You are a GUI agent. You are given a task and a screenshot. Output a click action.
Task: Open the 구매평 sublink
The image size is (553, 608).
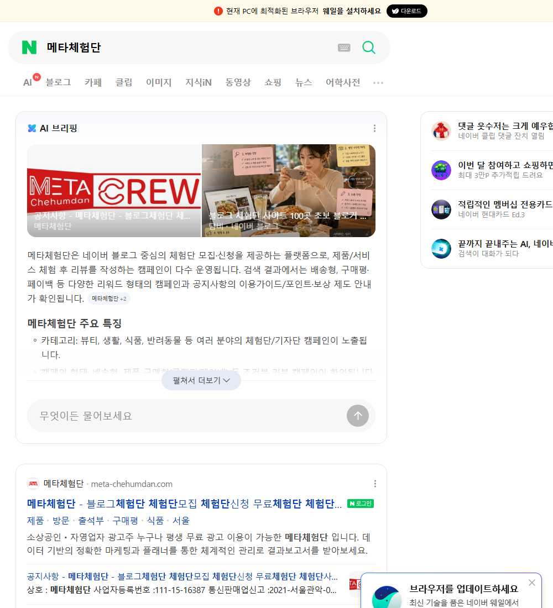[126, 520]
